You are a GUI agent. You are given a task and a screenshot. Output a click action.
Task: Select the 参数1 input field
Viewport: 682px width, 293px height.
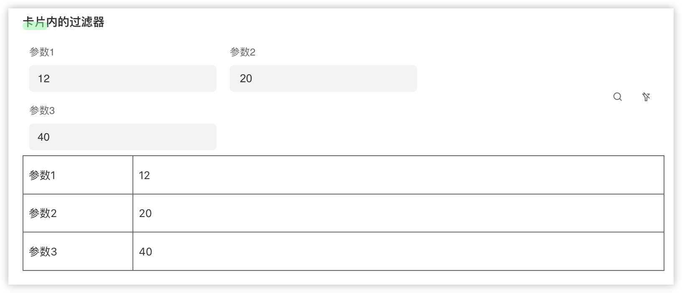pyautogui.click(x=122, y=78)
